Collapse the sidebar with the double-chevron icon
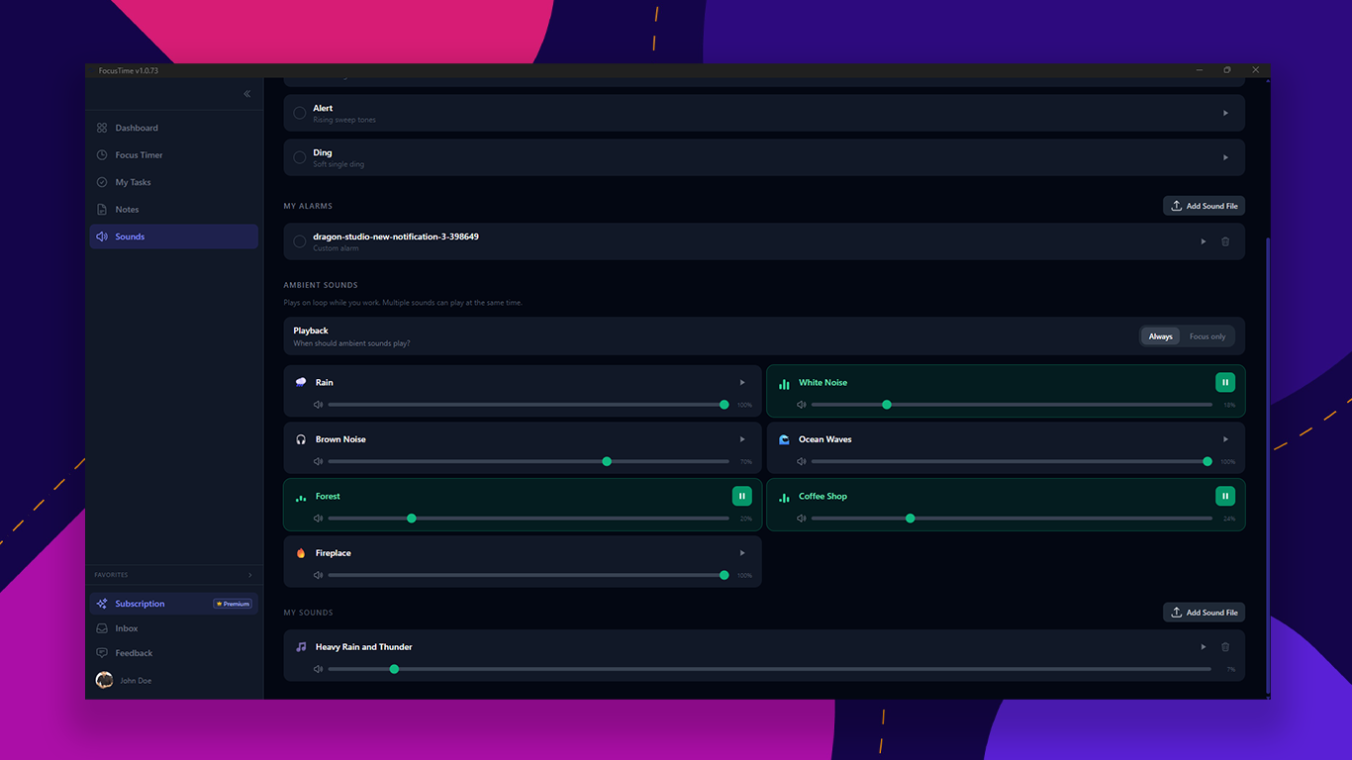This screenshot has height=760, width=1352. pyautogui.click(x=246, y=94)
